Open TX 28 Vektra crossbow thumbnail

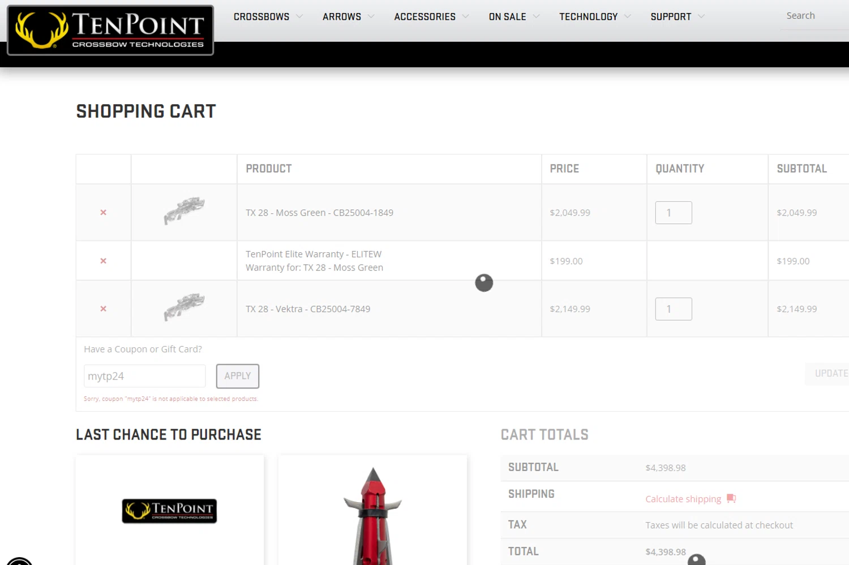point(184,307)
